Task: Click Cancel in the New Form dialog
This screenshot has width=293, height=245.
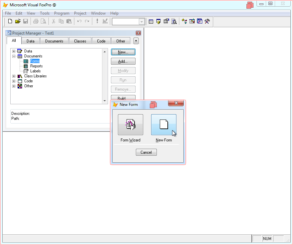Action: 146,152
